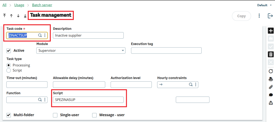Viewport: 275px width, 122px height.
Task: Refresh the page with circular arrow icon
Action: pyautogui.click(x=271, y=71)
